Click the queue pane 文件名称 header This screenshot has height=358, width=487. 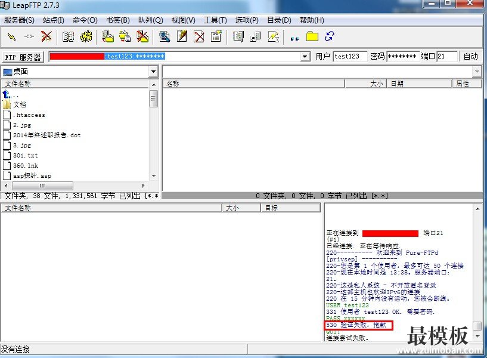(x=111, y=208)
